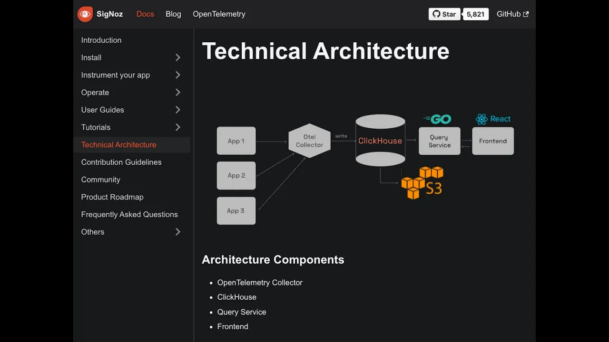The height and width of the screenshot is (342, 609).
Task: Open Contribution Guidelines page
Action: pos(121,162)
